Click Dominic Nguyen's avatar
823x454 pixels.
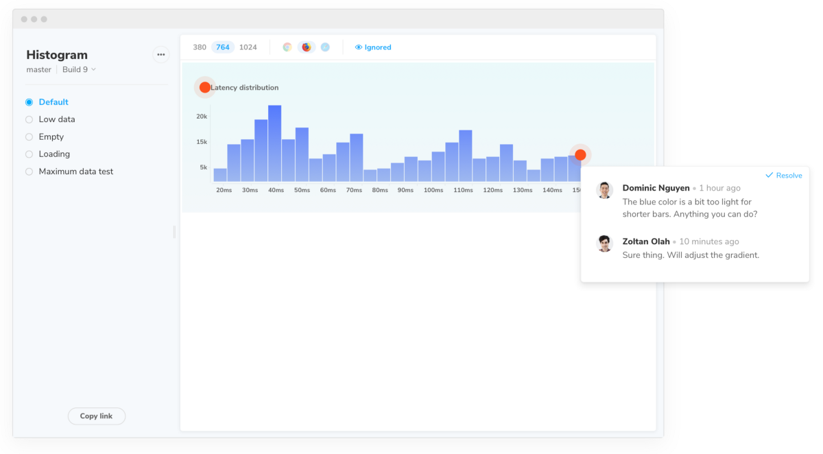coord(604,190)
